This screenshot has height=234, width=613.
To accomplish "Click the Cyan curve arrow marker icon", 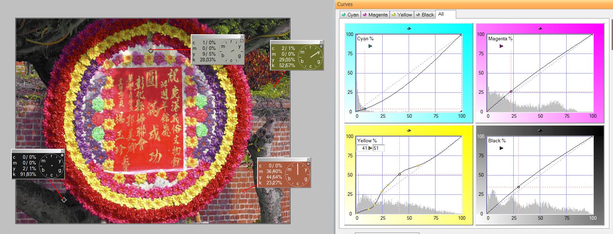I will pyautogui.click(x=370, y=46).
